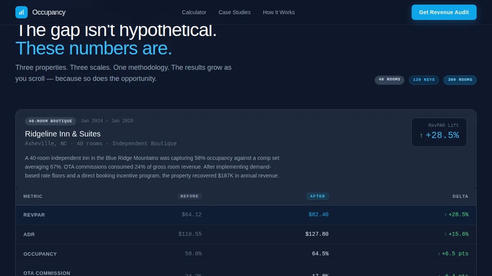Select the 300 Rooms pill
The height and width of the screenshot is (276, 492).
[x=460, y=80]
